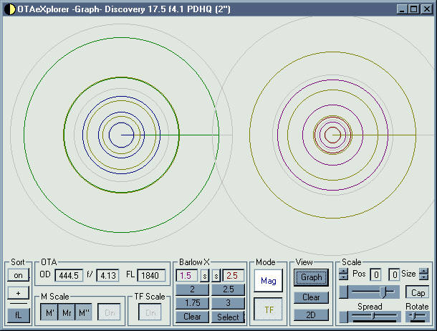Click the greyed 'On' button in TF Scale
This screenshot has width=437, height=331.
[x=150, y=312]
